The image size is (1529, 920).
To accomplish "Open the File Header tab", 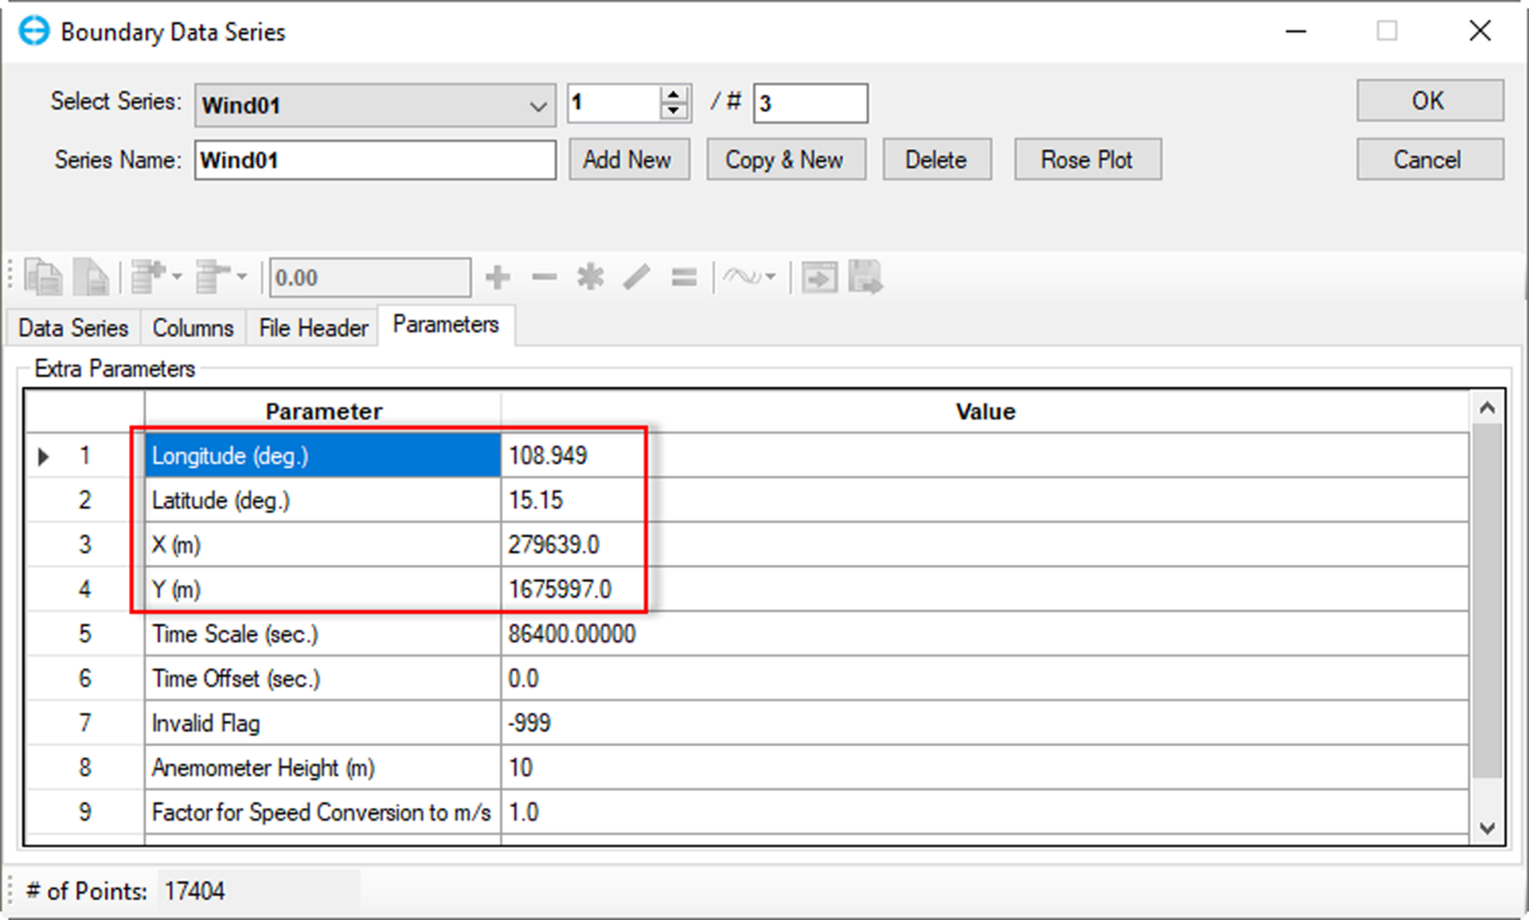I will coord(311,327).
